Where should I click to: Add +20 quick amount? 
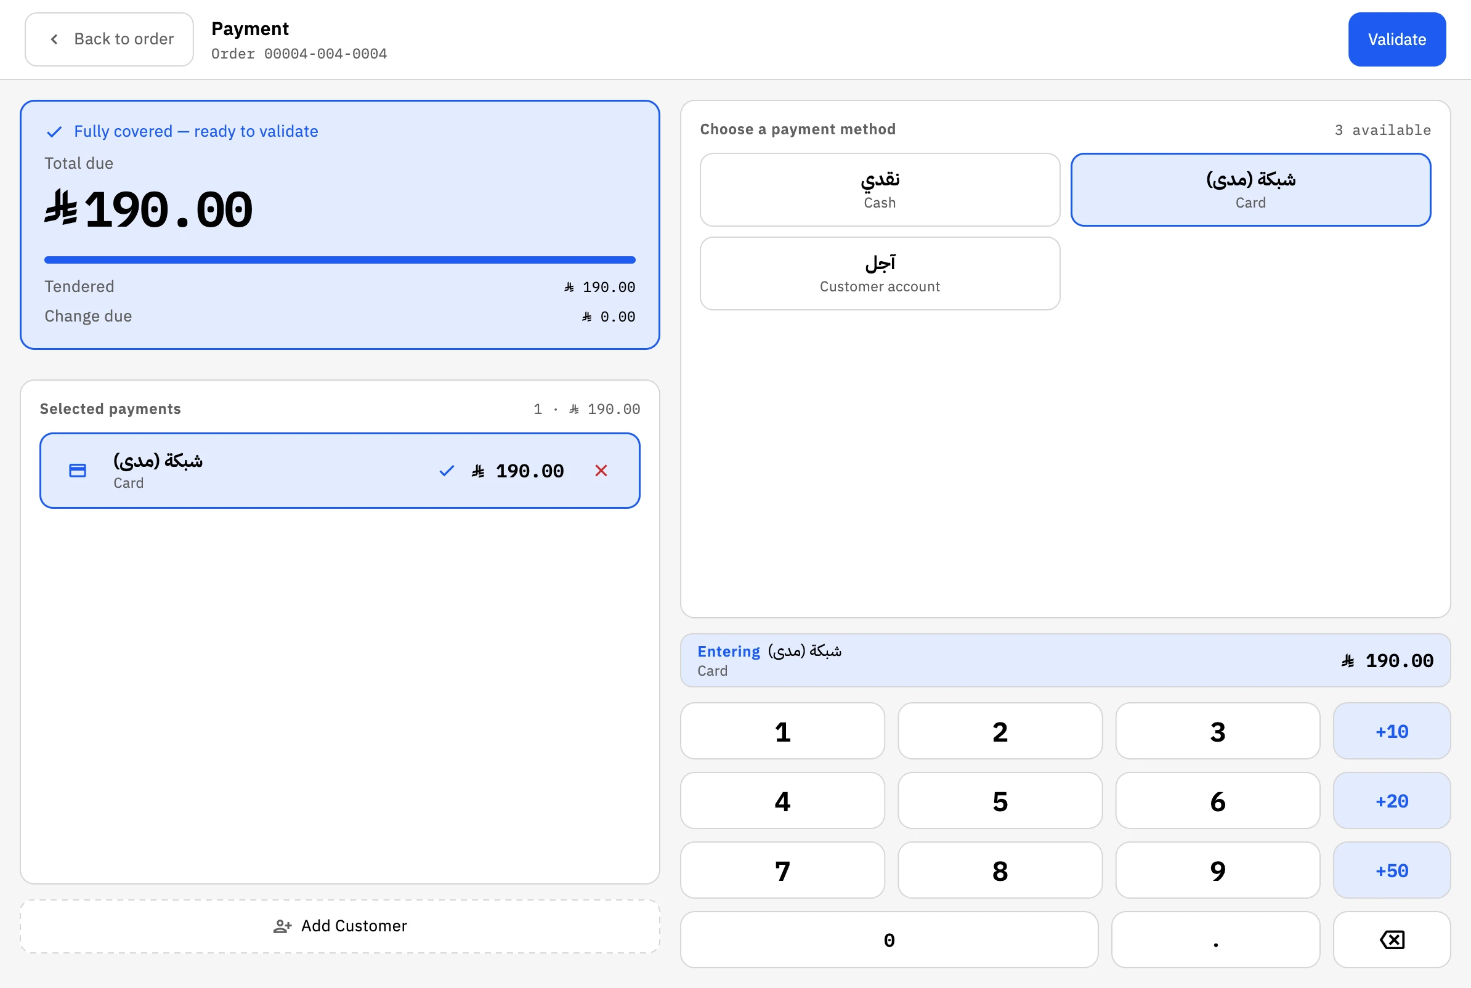(x=1392, y=801)
